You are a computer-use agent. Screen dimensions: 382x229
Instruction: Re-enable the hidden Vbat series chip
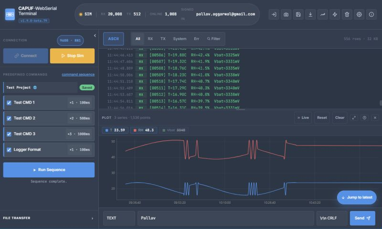click(x=174, y=130)
